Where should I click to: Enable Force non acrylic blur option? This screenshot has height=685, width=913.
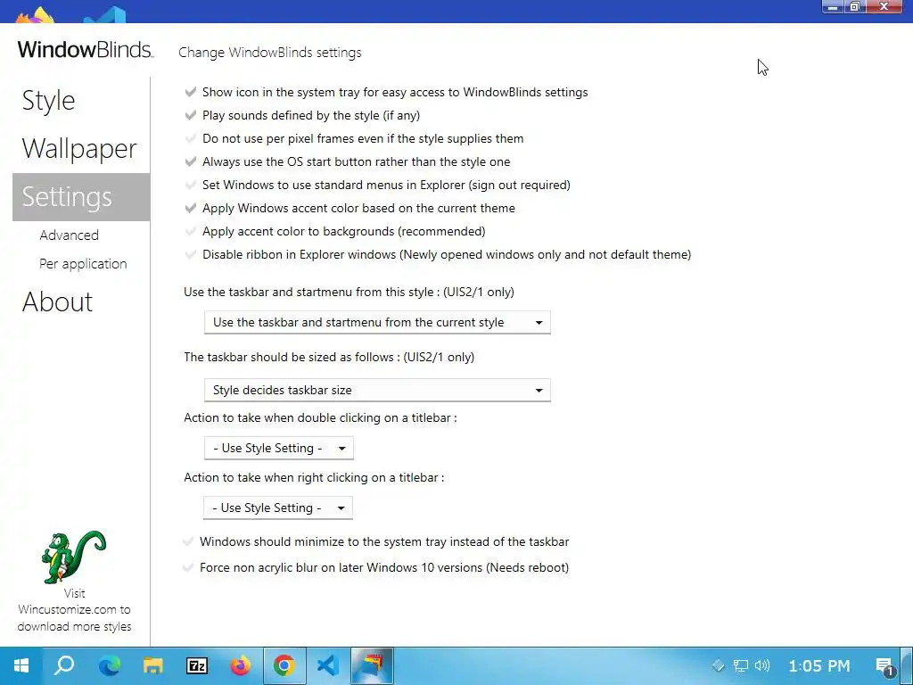pyautogui.click(x=188, y=567)
